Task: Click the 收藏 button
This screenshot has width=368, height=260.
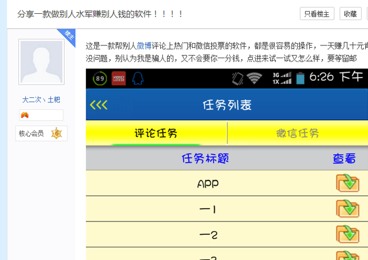Action: [350, 14]
